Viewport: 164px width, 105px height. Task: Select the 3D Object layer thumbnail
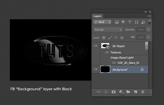105,46
